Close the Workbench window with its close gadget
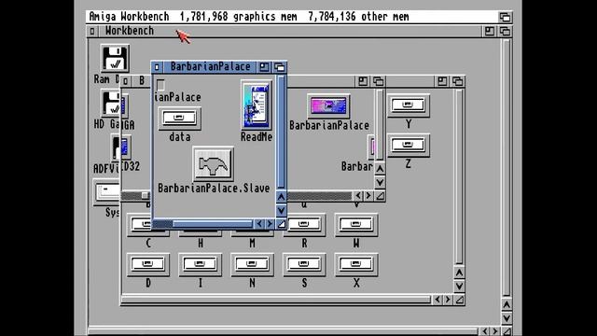 92,31
